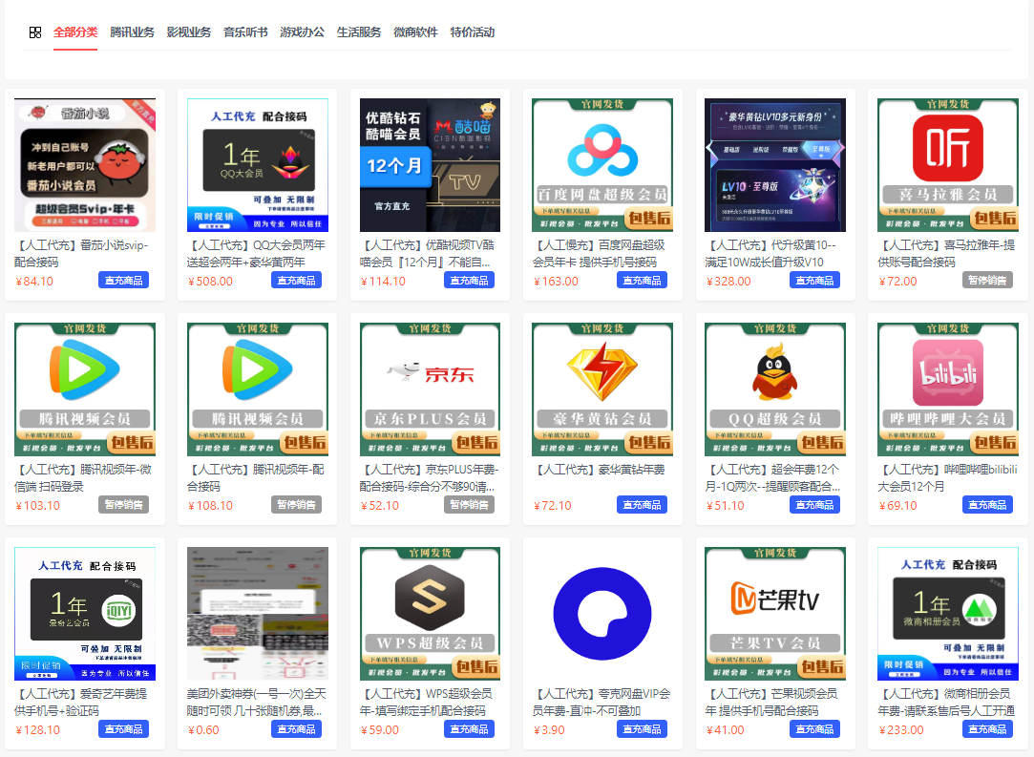Select the 爱奇艺 1年 member thumbnail
Image resolution: width=1034 pixels, height=757 pixels.
(x=85, y=613)
